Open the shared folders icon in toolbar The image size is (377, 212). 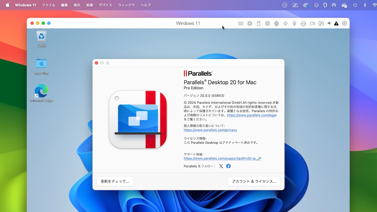click(x=321, y=24)
